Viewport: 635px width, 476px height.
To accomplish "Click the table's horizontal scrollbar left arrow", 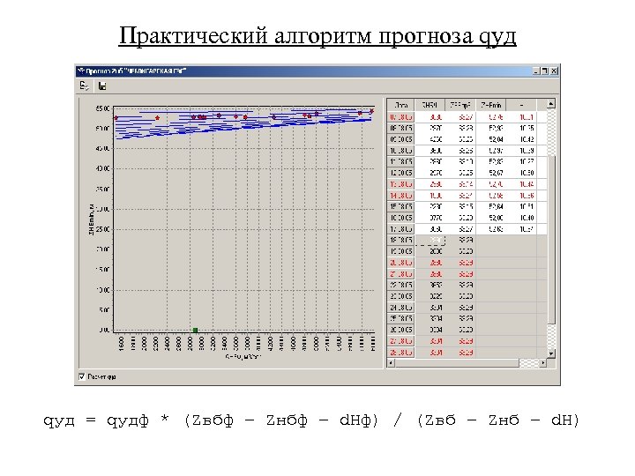I will [391, 363].
